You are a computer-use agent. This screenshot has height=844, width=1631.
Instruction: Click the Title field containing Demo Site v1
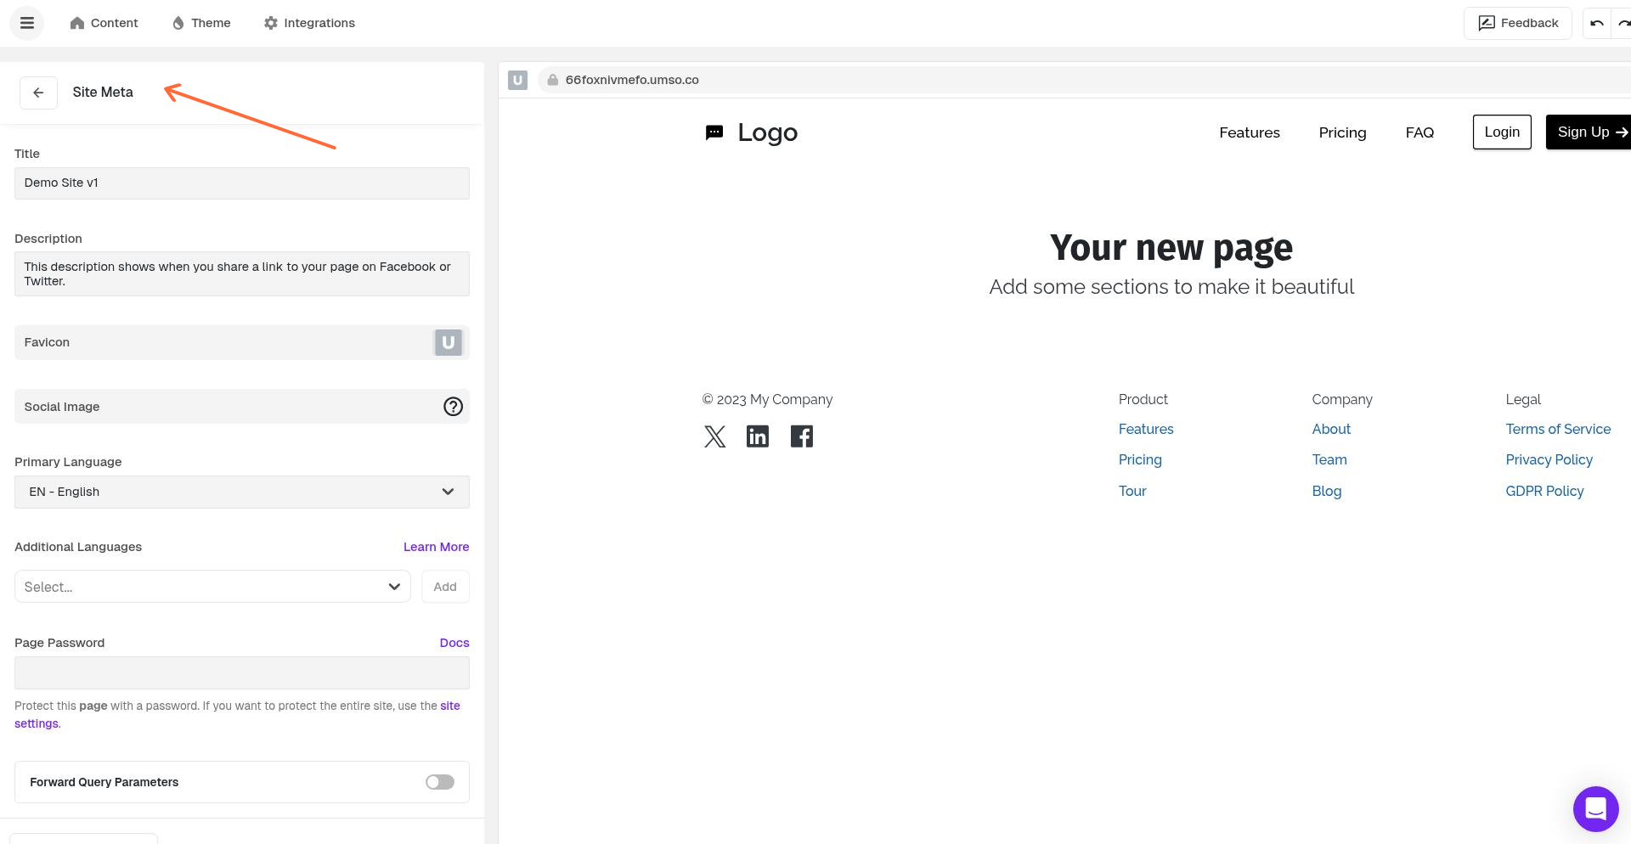[241, 183]
